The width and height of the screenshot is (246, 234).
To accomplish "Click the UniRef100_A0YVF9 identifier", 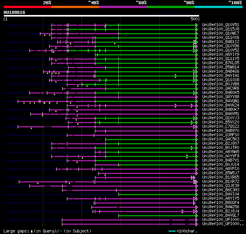I will [221, 156].
